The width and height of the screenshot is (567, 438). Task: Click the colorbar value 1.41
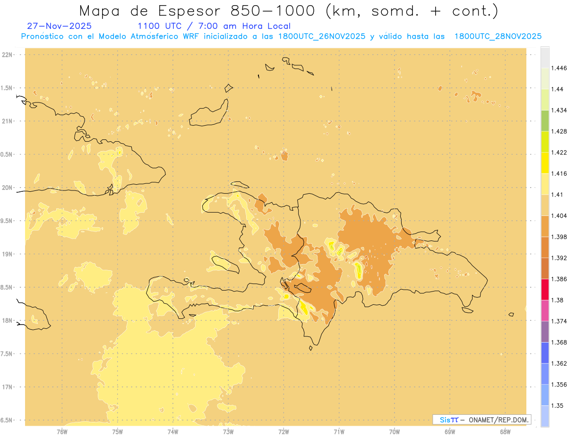[x=557, y=195]
